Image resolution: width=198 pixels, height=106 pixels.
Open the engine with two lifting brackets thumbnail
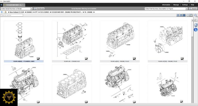click(168, 84)
